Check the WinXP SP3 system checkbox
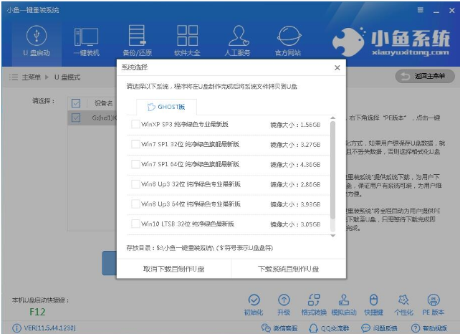This screenshot has height=334, width=460. pyautogui.click(x=136, y=125)
